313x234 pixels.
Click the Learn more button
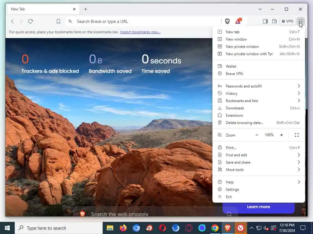(x=259, y=207)
